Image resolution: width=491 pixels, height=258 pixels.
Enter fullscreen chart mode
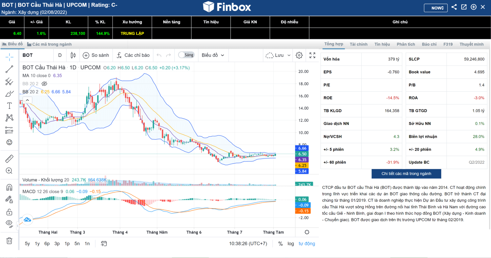(312, 55)
